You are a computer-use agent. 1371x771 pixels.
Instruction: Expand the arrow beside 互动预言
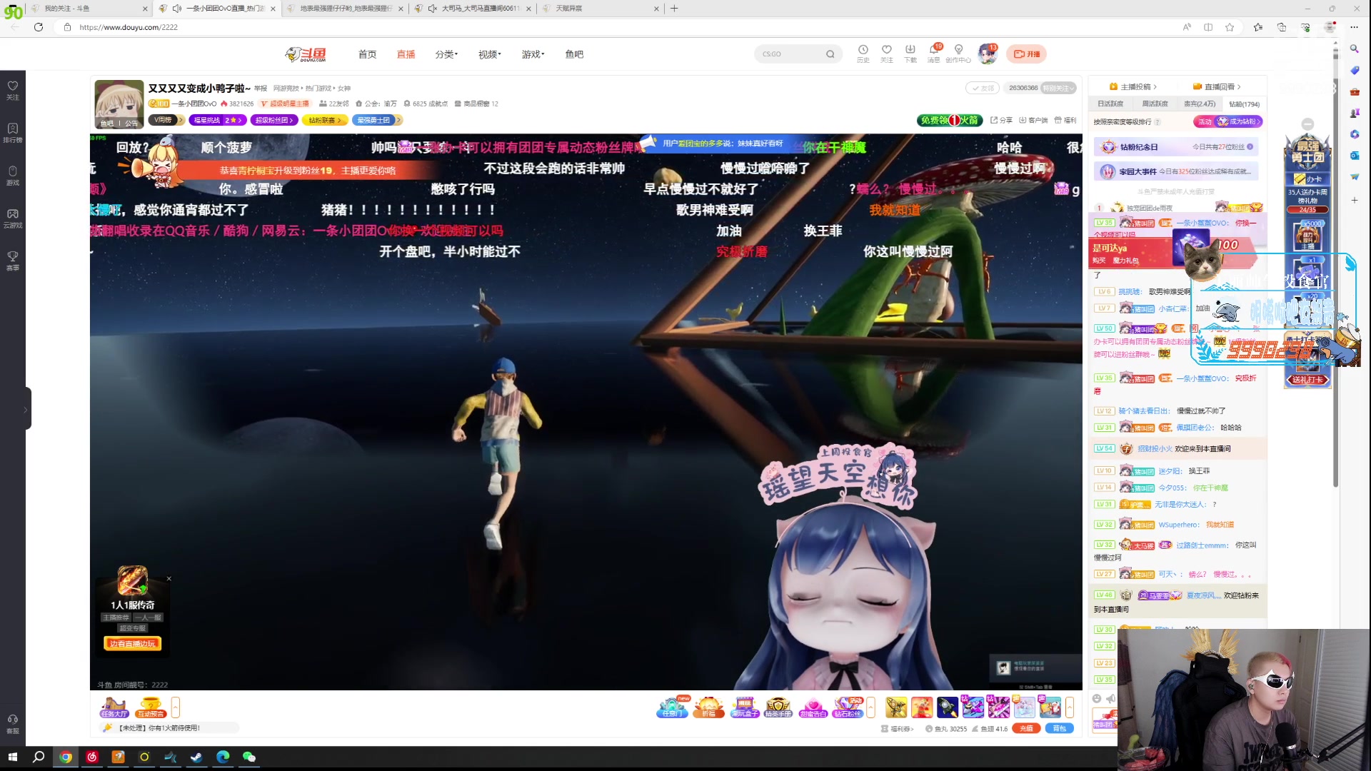coord(176,707)
